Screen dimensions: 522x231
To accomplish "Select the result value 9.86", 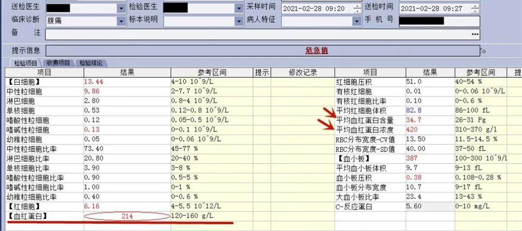I will (x=92, y=92).
